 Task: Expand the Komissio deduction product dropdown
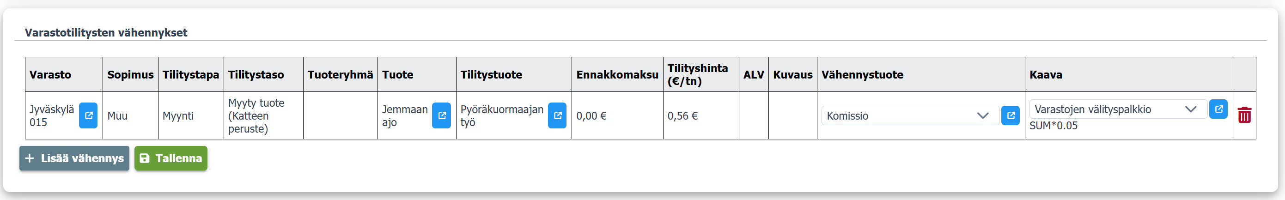(910, 116)
